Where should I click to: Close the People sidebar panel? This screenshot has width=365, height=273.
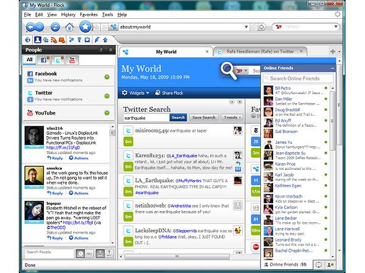point(111,50)
